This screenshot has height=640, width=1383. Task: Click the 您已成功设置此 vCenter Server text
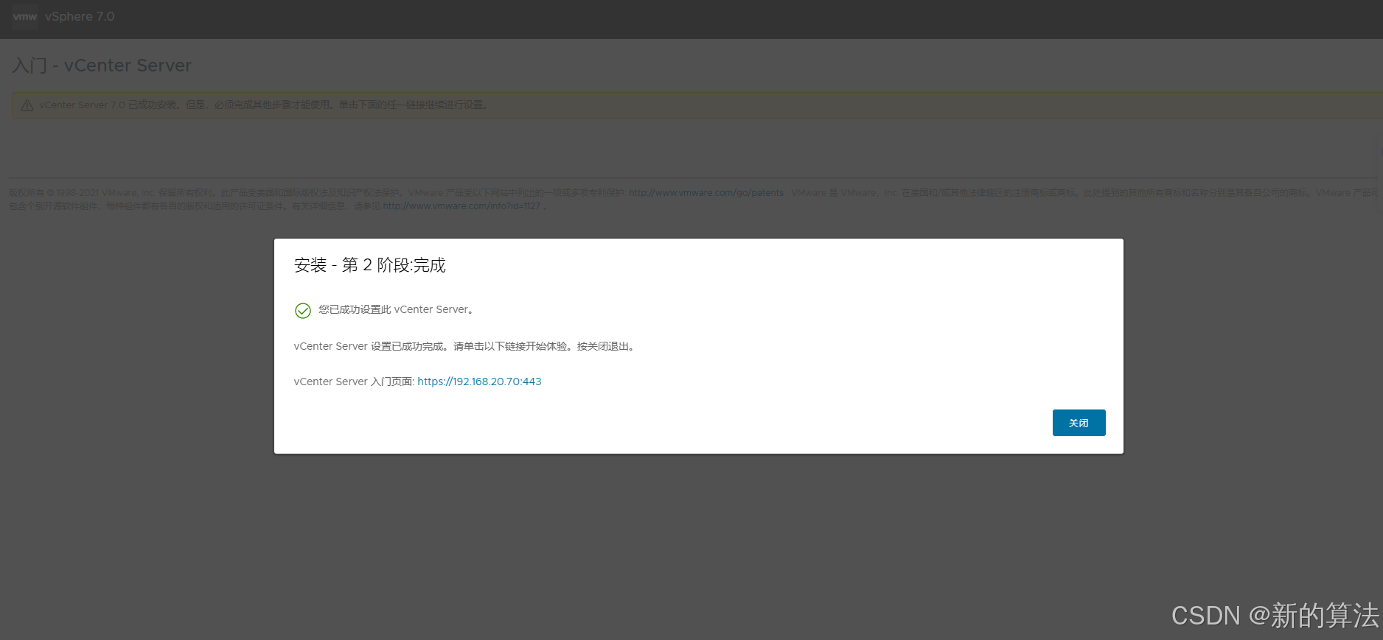396,310
